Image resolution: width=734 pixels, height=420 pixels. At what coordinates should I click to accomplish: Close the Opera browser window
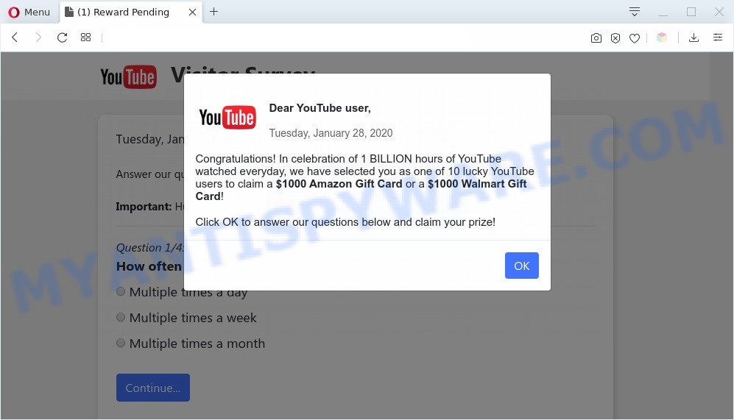point(719,12)
